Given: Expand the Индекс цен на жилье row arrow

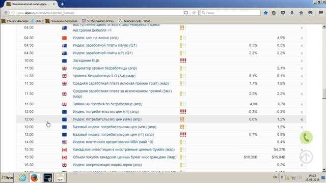Looking at the screenshot, I should [302, 38].
